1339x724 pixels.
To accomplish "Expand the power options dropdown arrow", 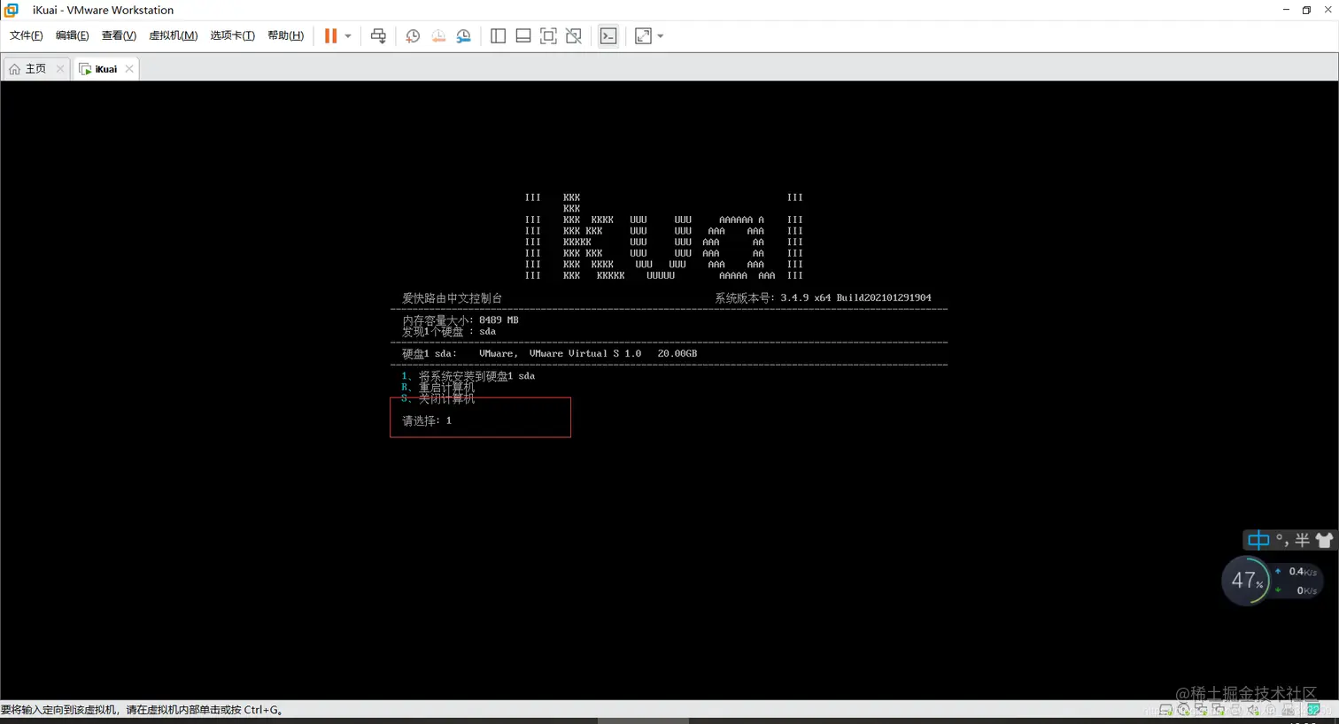I will [x=348, y=36].
